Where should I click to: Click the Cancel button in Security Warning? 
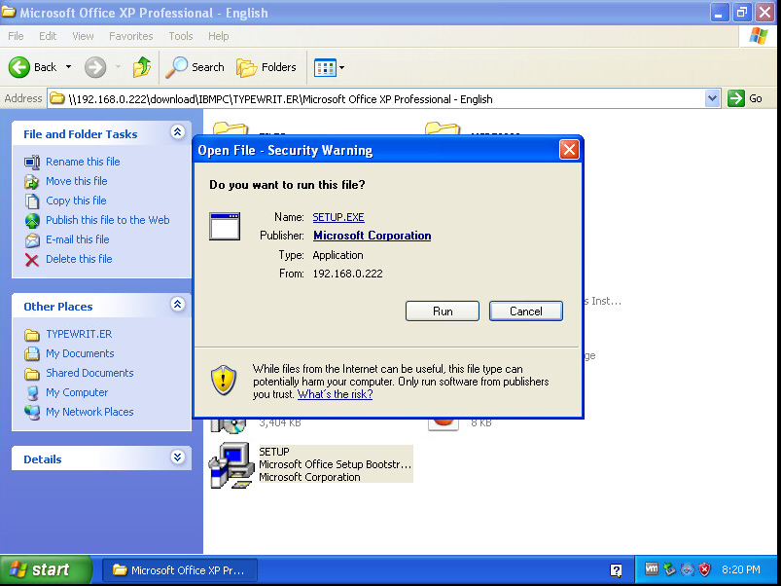click(x=526, y=311)
